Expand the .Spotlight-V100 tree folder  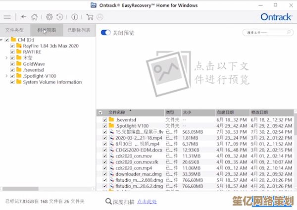6,76
